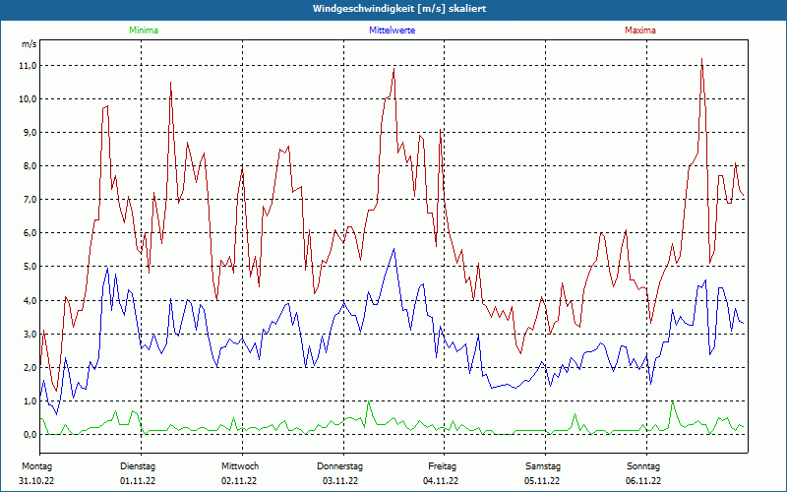Click the 7,0 y-axis value
Viewport: 787px width, 492px height.
(x=30, y=200)
